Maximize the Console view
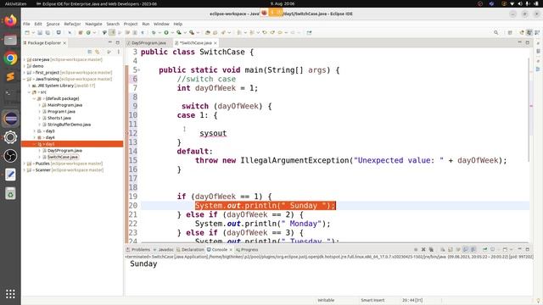 (528, 249)
